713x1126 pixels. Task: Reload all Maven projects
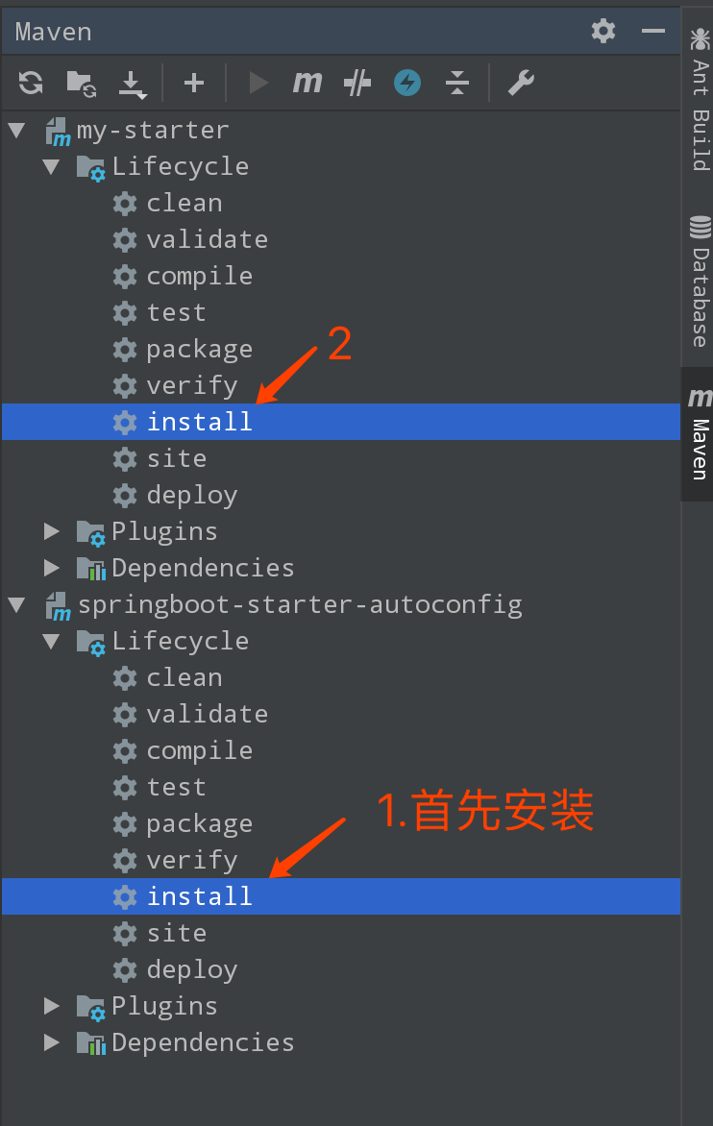click(x=30, y=83)
